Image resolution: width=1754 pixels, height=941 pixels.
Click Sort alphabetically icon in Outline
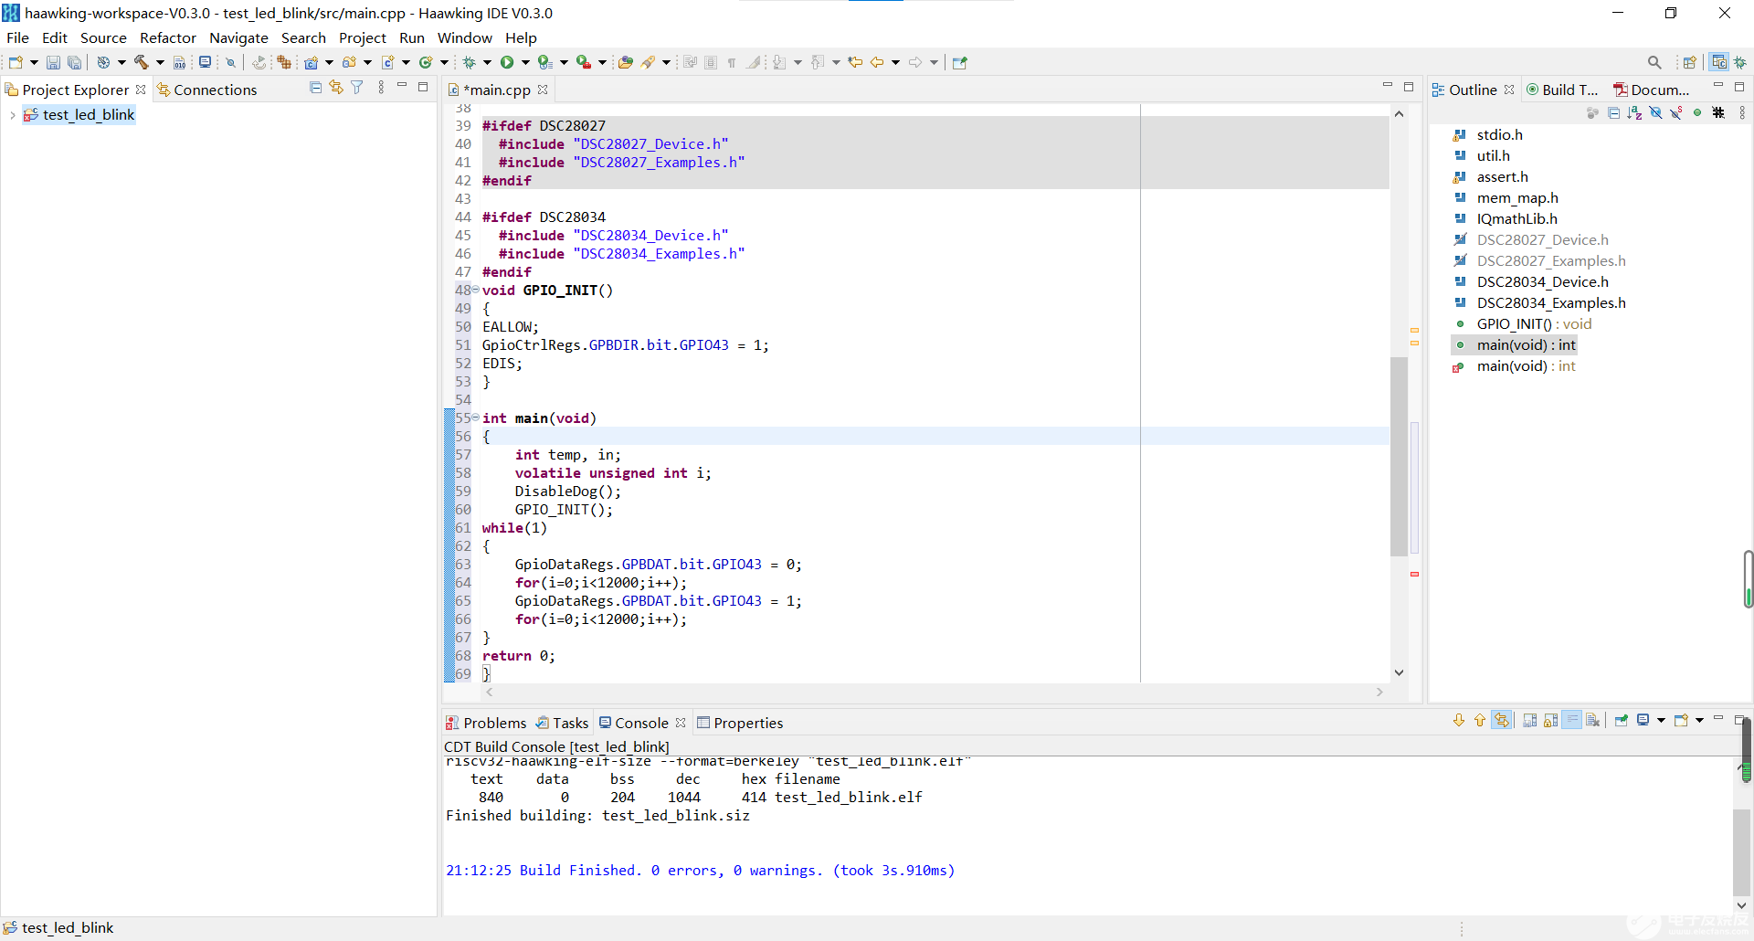click(x=1634, y=113)
